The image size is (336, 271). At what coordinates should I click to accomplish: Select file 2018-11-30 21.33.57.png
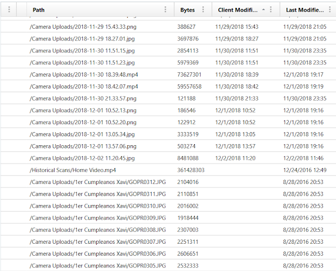pos(83,99)
